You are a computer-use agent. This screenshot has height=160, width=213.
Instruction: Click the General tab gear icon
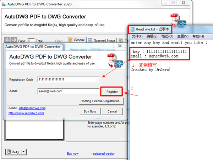click(70, 40)
